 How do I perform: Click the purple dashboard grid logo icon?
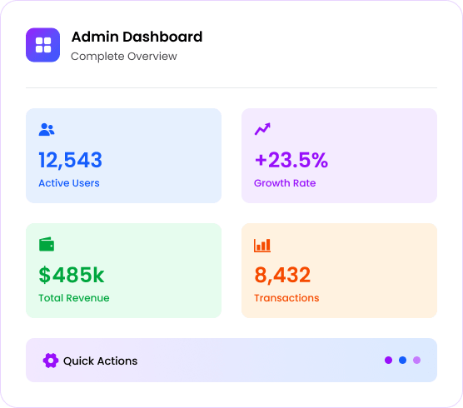(x=42, y=45)
